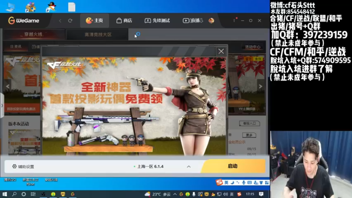Open the Sogou toolbox grid icon
This screenshot has height=198, width=352.
coord(267,183)
